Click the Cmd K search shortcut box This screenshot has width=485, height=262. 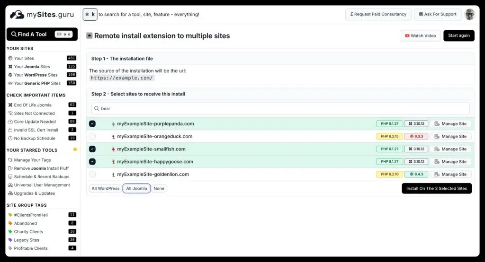pos(90,15)
